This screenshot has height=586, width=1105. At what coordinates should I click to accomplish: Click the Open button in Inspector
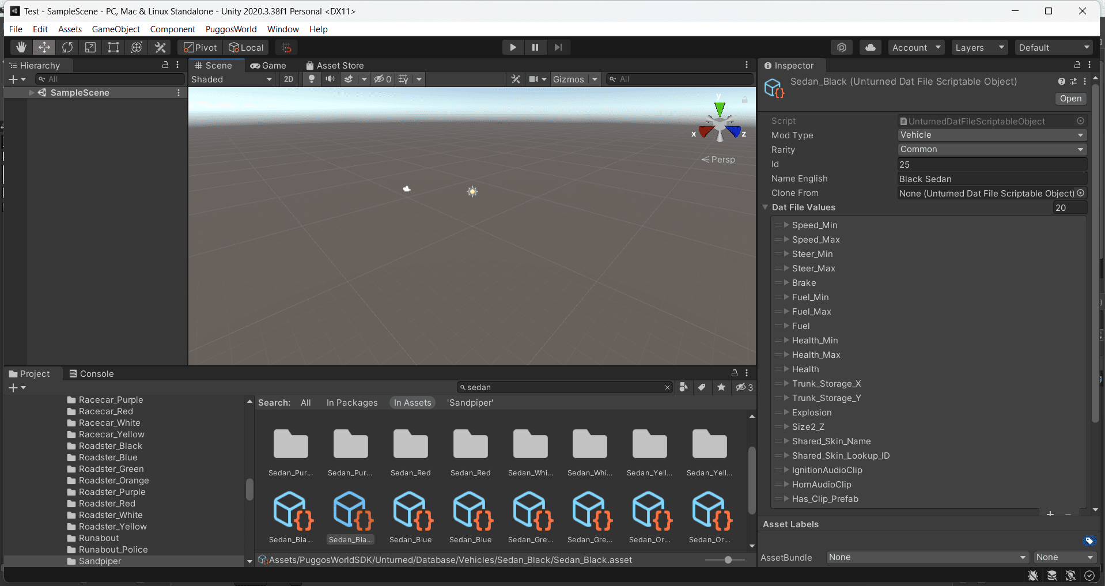1070,99
